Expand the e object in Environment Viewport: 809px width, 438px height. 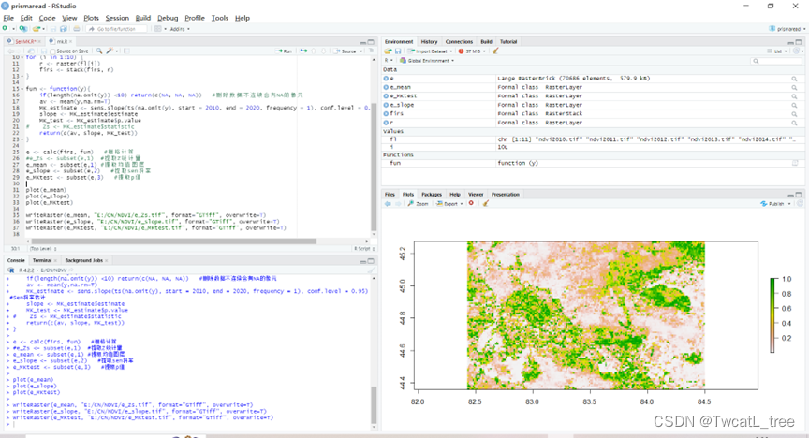click(x=386, y=79)
